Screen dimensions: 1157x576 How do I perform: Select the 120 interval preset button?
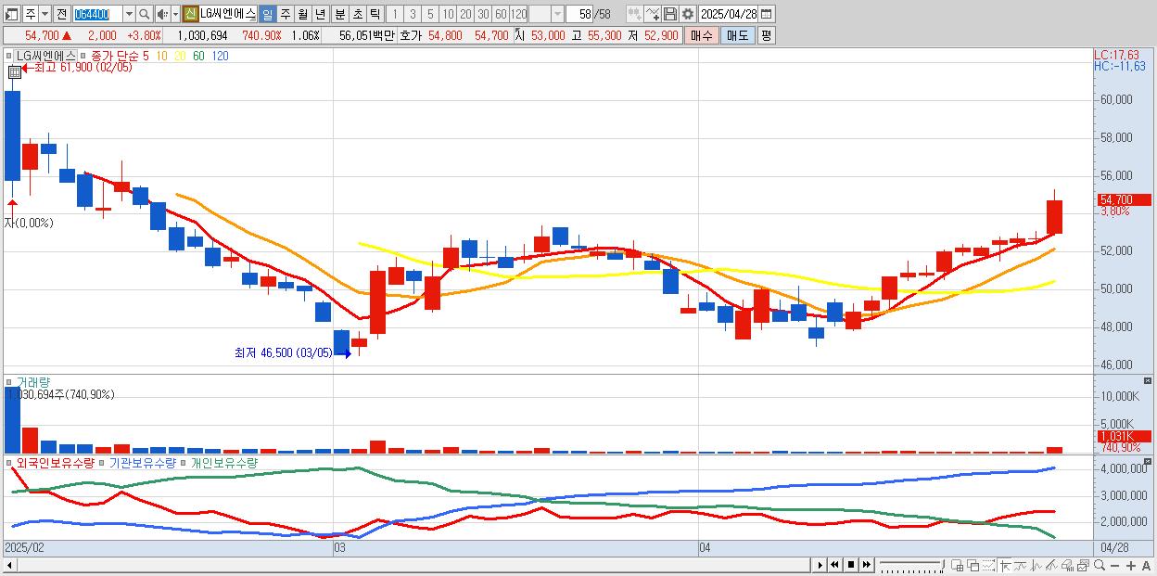(518, 14)
